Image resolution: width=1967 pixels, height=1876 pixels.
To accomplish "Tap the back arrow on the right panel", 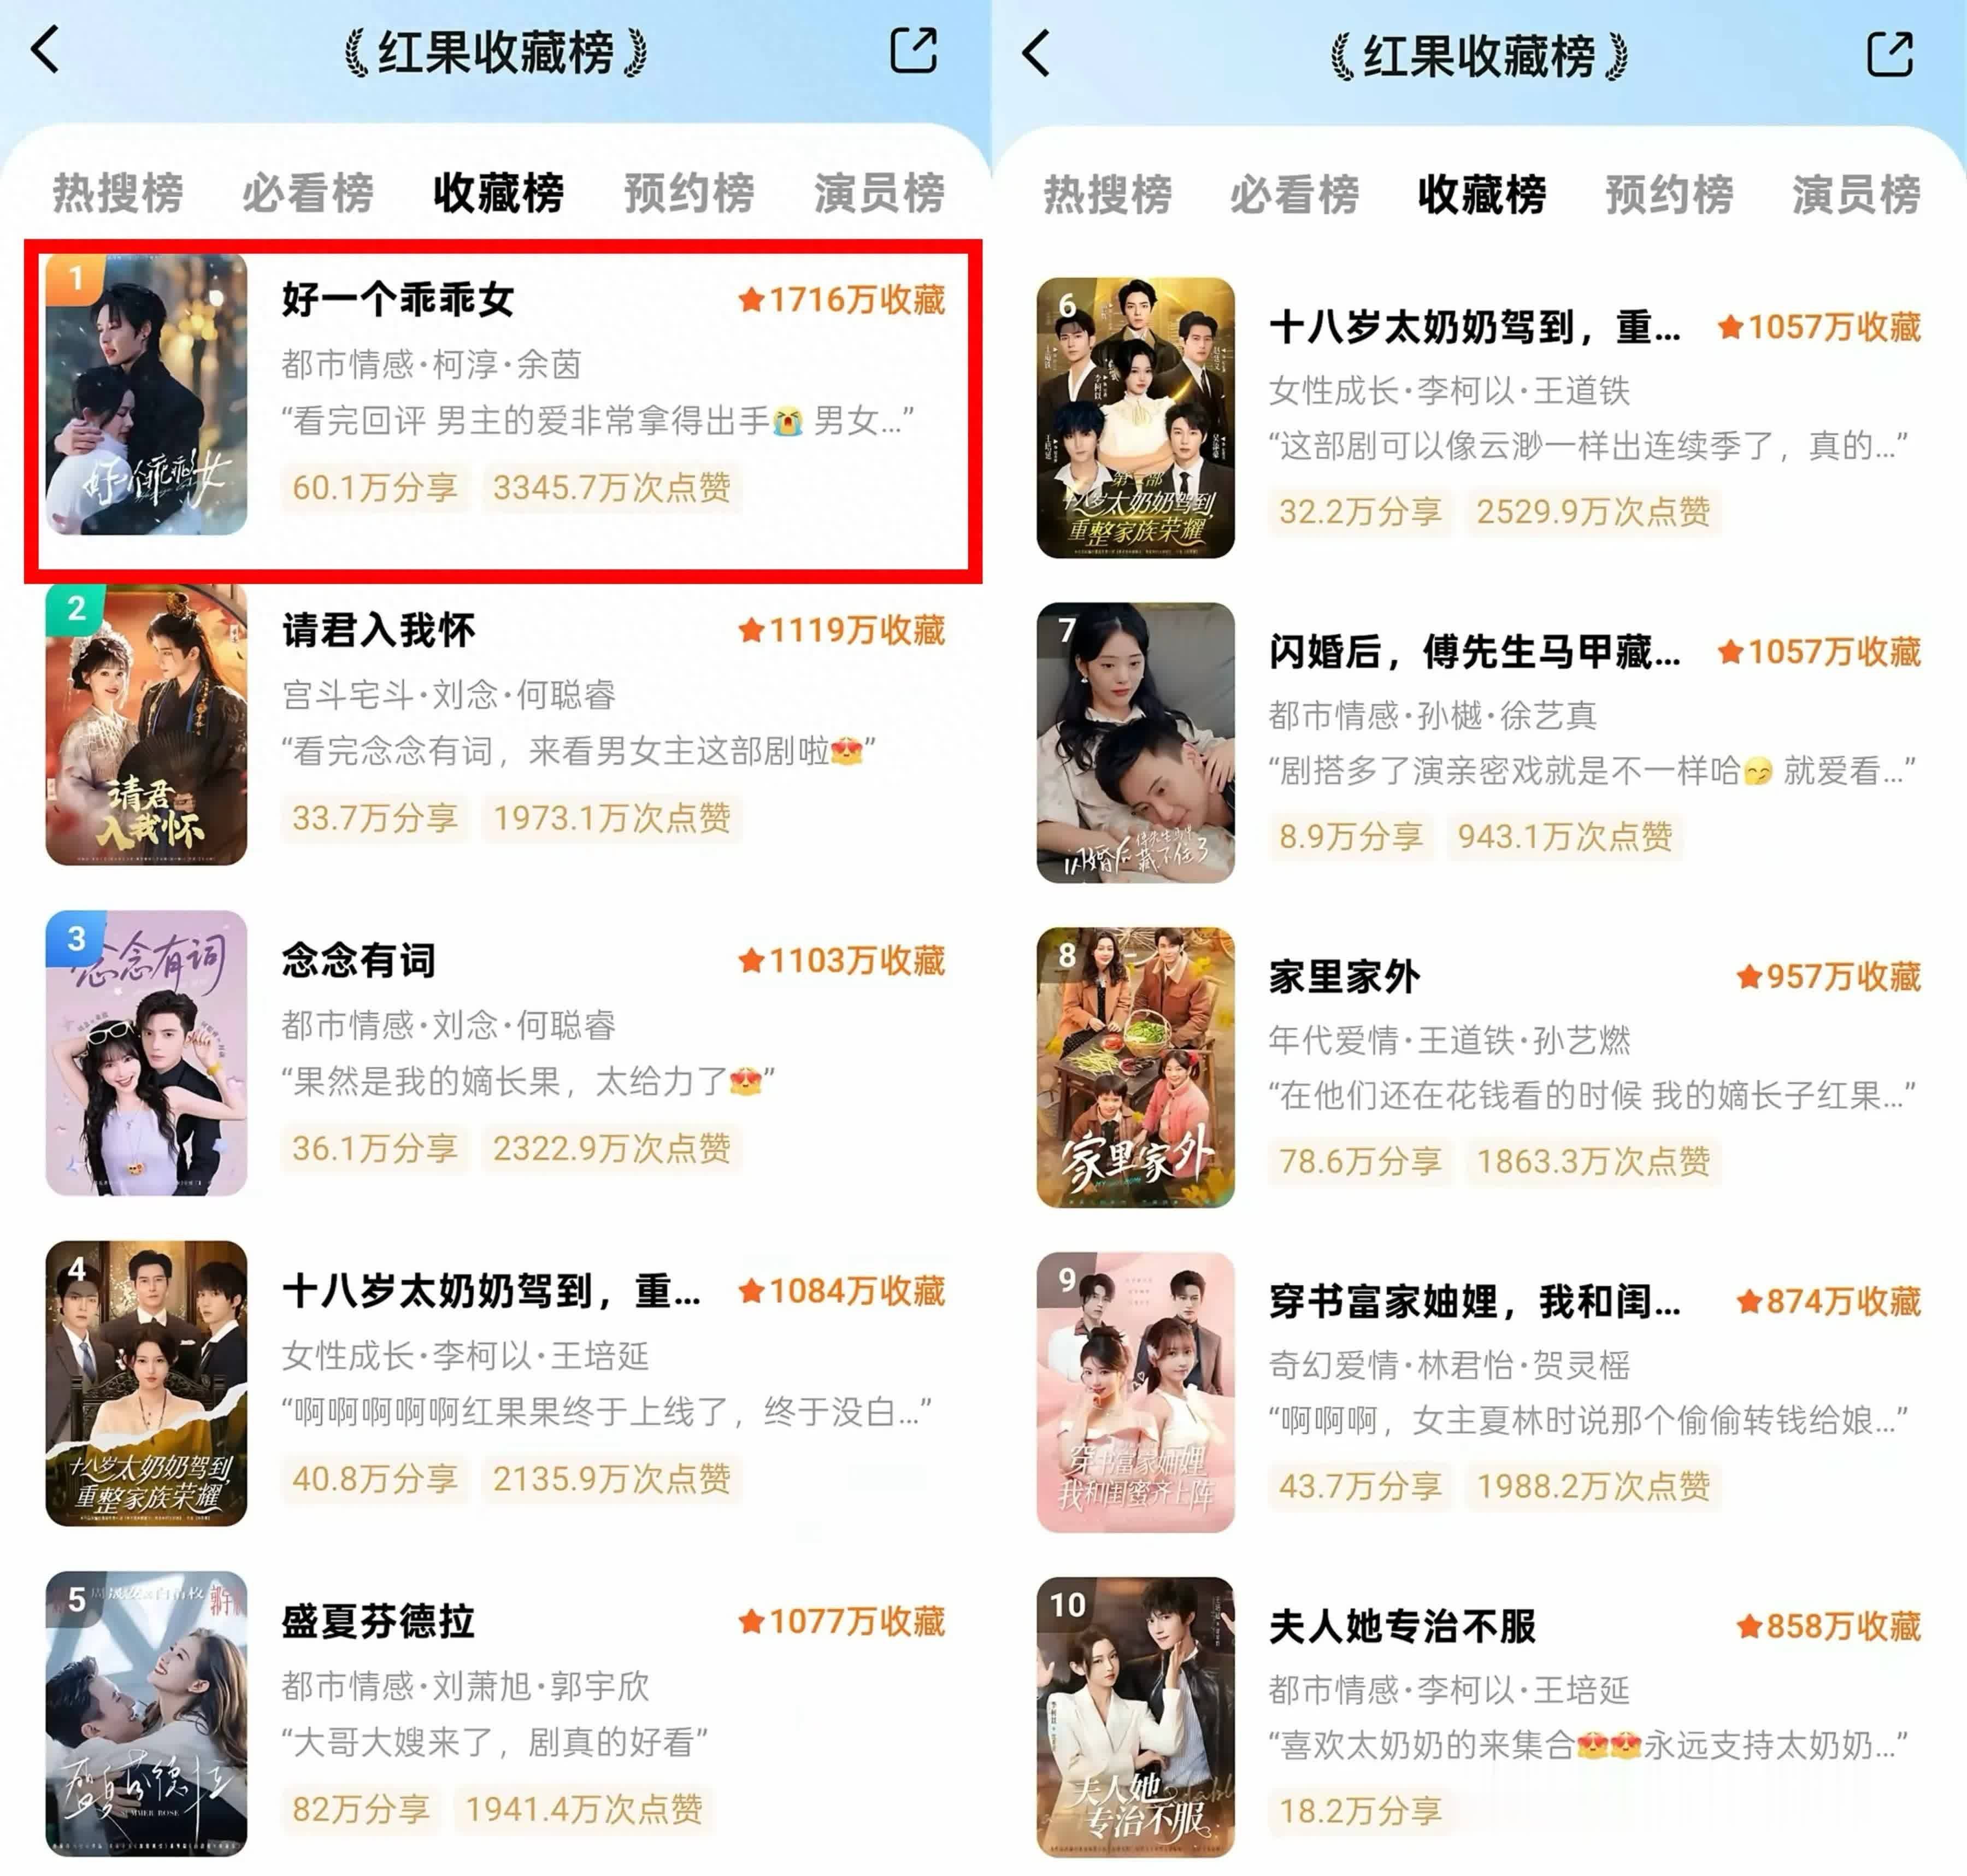I will [x=1037, y=53].
